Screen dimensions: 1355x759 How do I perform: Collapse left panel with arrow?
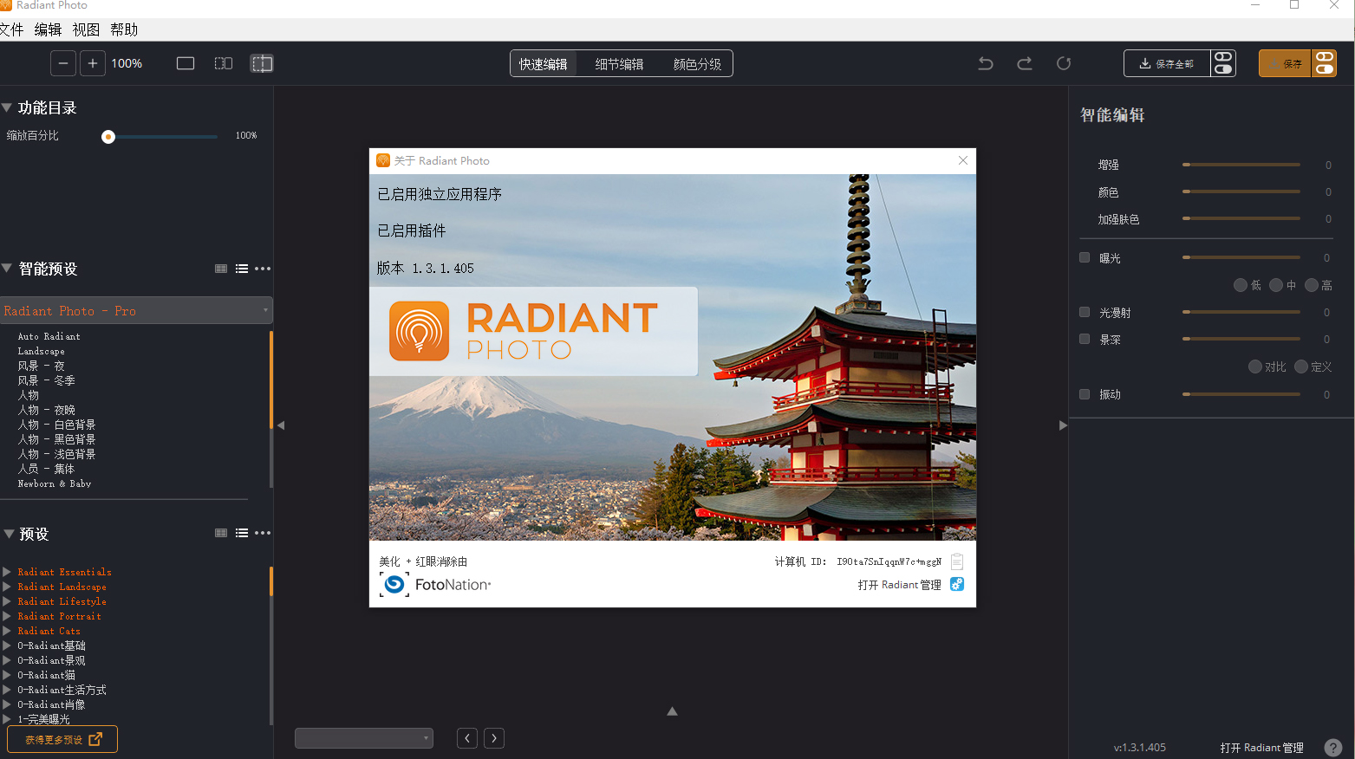(x=281, y=425)
